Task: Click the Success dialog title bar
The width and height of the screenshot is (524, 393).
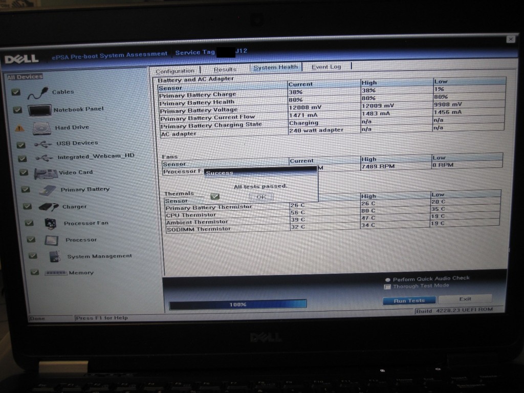Action: [260, 172]
